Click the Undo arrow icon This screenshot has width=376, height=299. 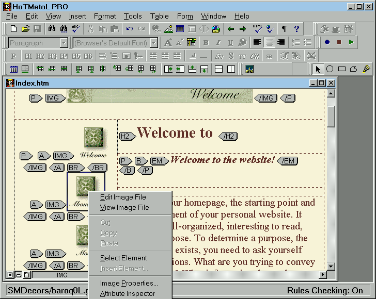[130, 29]
